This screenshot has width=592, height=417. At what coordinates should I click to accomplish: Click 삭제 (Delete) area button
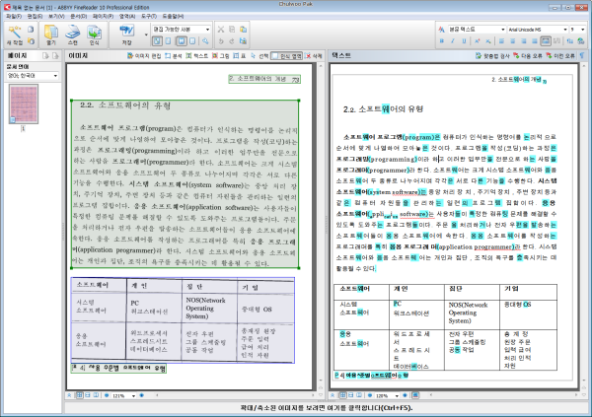(x=314, y=56)
